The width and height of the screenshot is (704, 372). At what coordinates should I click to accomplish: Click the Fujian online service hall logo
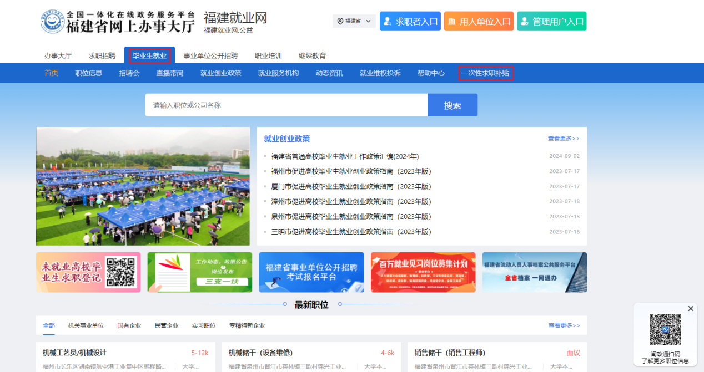pyautogui.click(x=53, y=22)
